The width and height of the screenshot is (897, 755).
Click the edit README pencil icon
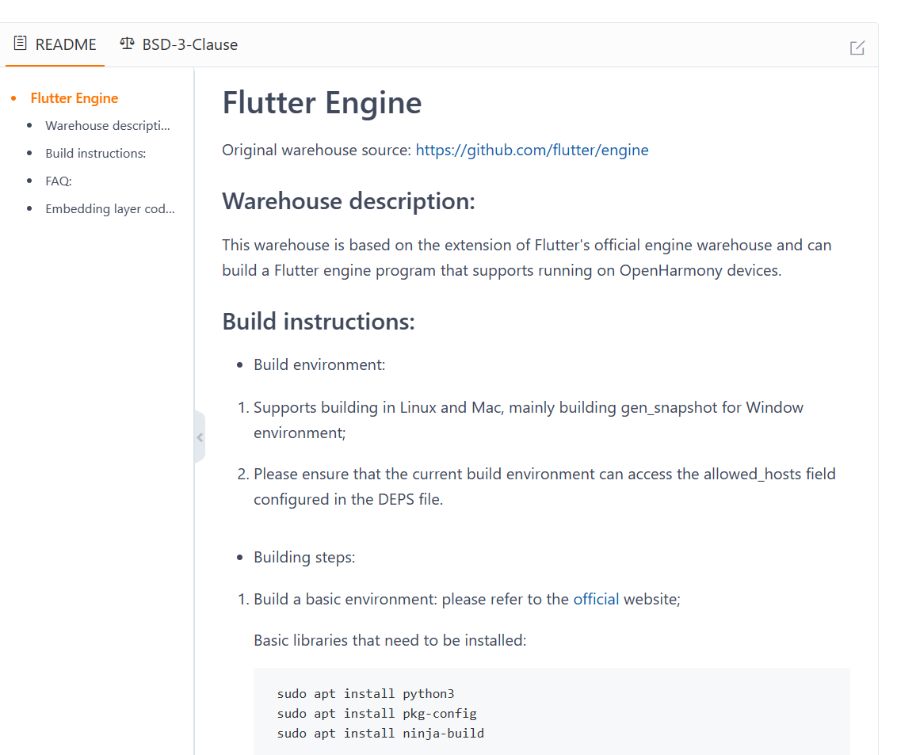click(857, 48)
